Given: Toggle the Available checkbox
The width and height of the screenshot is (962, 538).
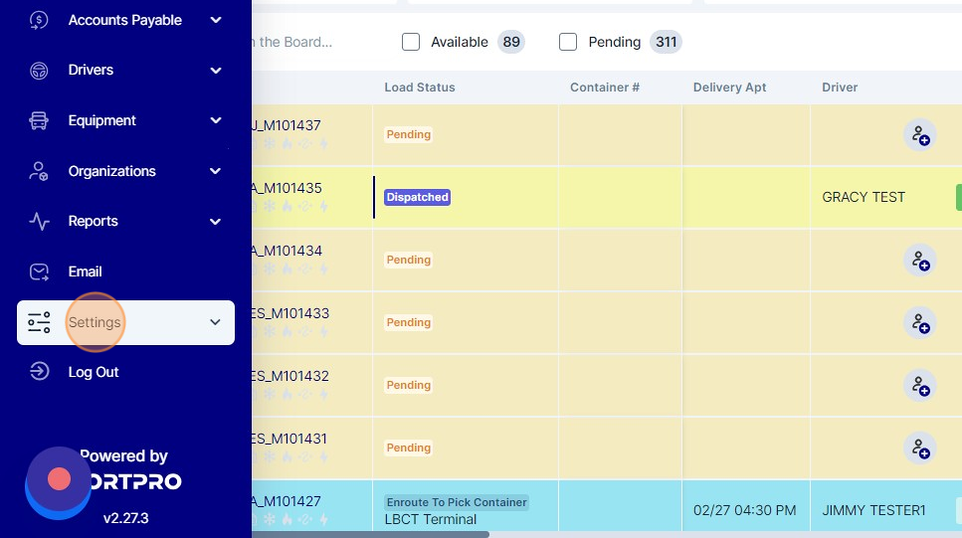Looking at the screenshot, I should click(x=411, y=42).
